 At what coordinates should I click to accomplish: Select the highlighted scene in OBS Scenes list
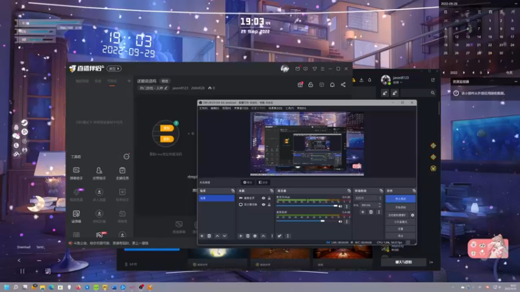(x=216, y=198)
